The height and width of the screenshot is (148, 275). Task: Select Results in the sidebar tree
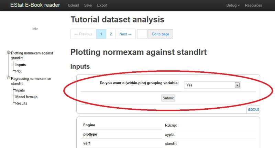(21, 103)
